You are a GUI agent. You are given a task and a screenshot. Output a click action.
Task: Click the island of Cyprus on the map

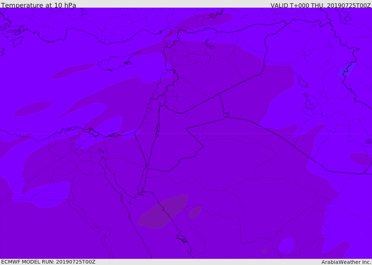click(116, 62)
